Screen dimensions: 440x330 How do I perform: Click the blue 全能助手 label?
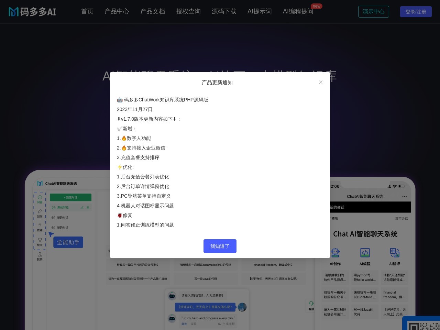click(x=68, y=242)
